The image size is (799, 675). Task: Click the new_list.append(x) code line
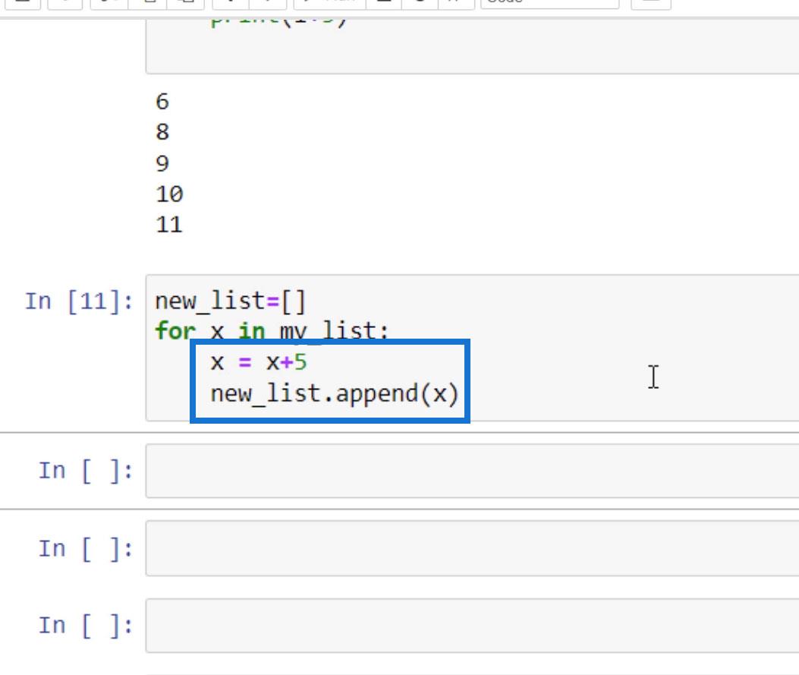(x=335, y=393)
